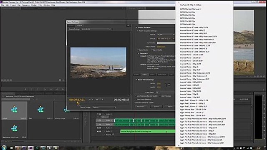This screenshot has height=150, width=267.
Task: Select the Filters tab in export options
Action: coord(136,75)
